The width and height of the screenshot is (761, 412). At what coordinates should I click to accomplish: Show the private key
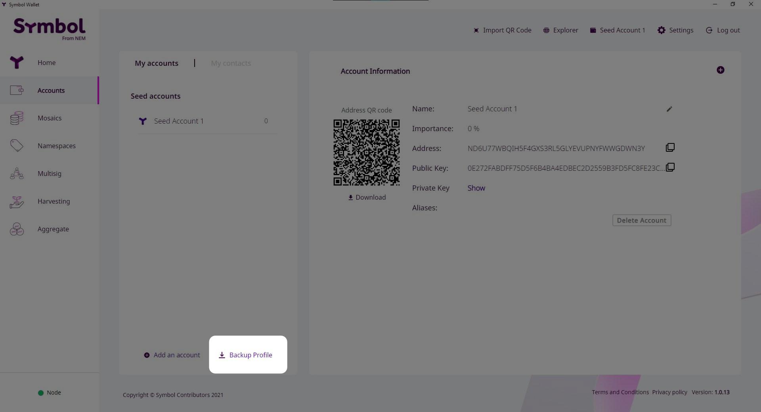tap(476, 188)
